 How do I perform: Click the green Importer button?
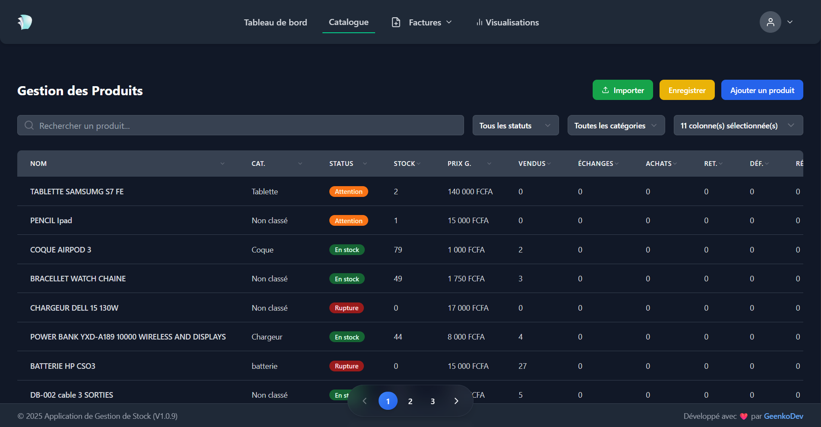622,90
